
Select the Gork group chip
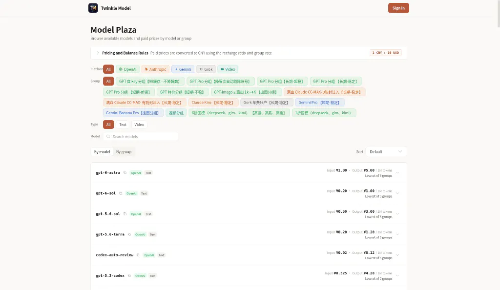click(x=267, y=103)
